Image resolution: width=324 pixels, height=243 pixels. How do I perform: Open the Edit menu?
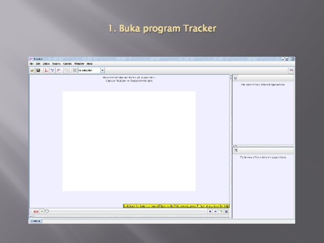tap(38, 64)
